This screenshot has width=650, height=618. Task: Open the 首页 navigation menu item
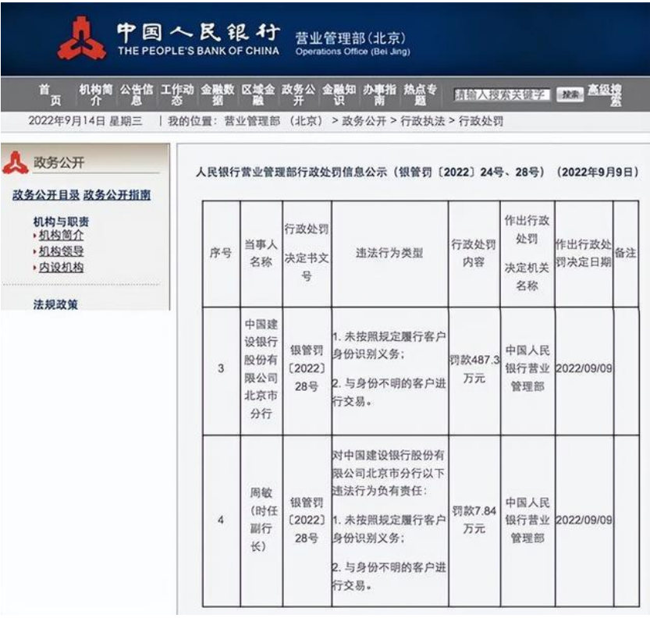pos(50,95)
